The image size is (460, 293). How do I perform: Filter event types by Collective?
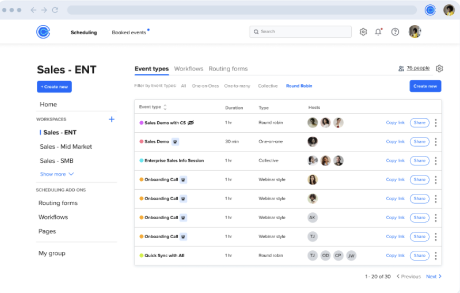point(268,86)
